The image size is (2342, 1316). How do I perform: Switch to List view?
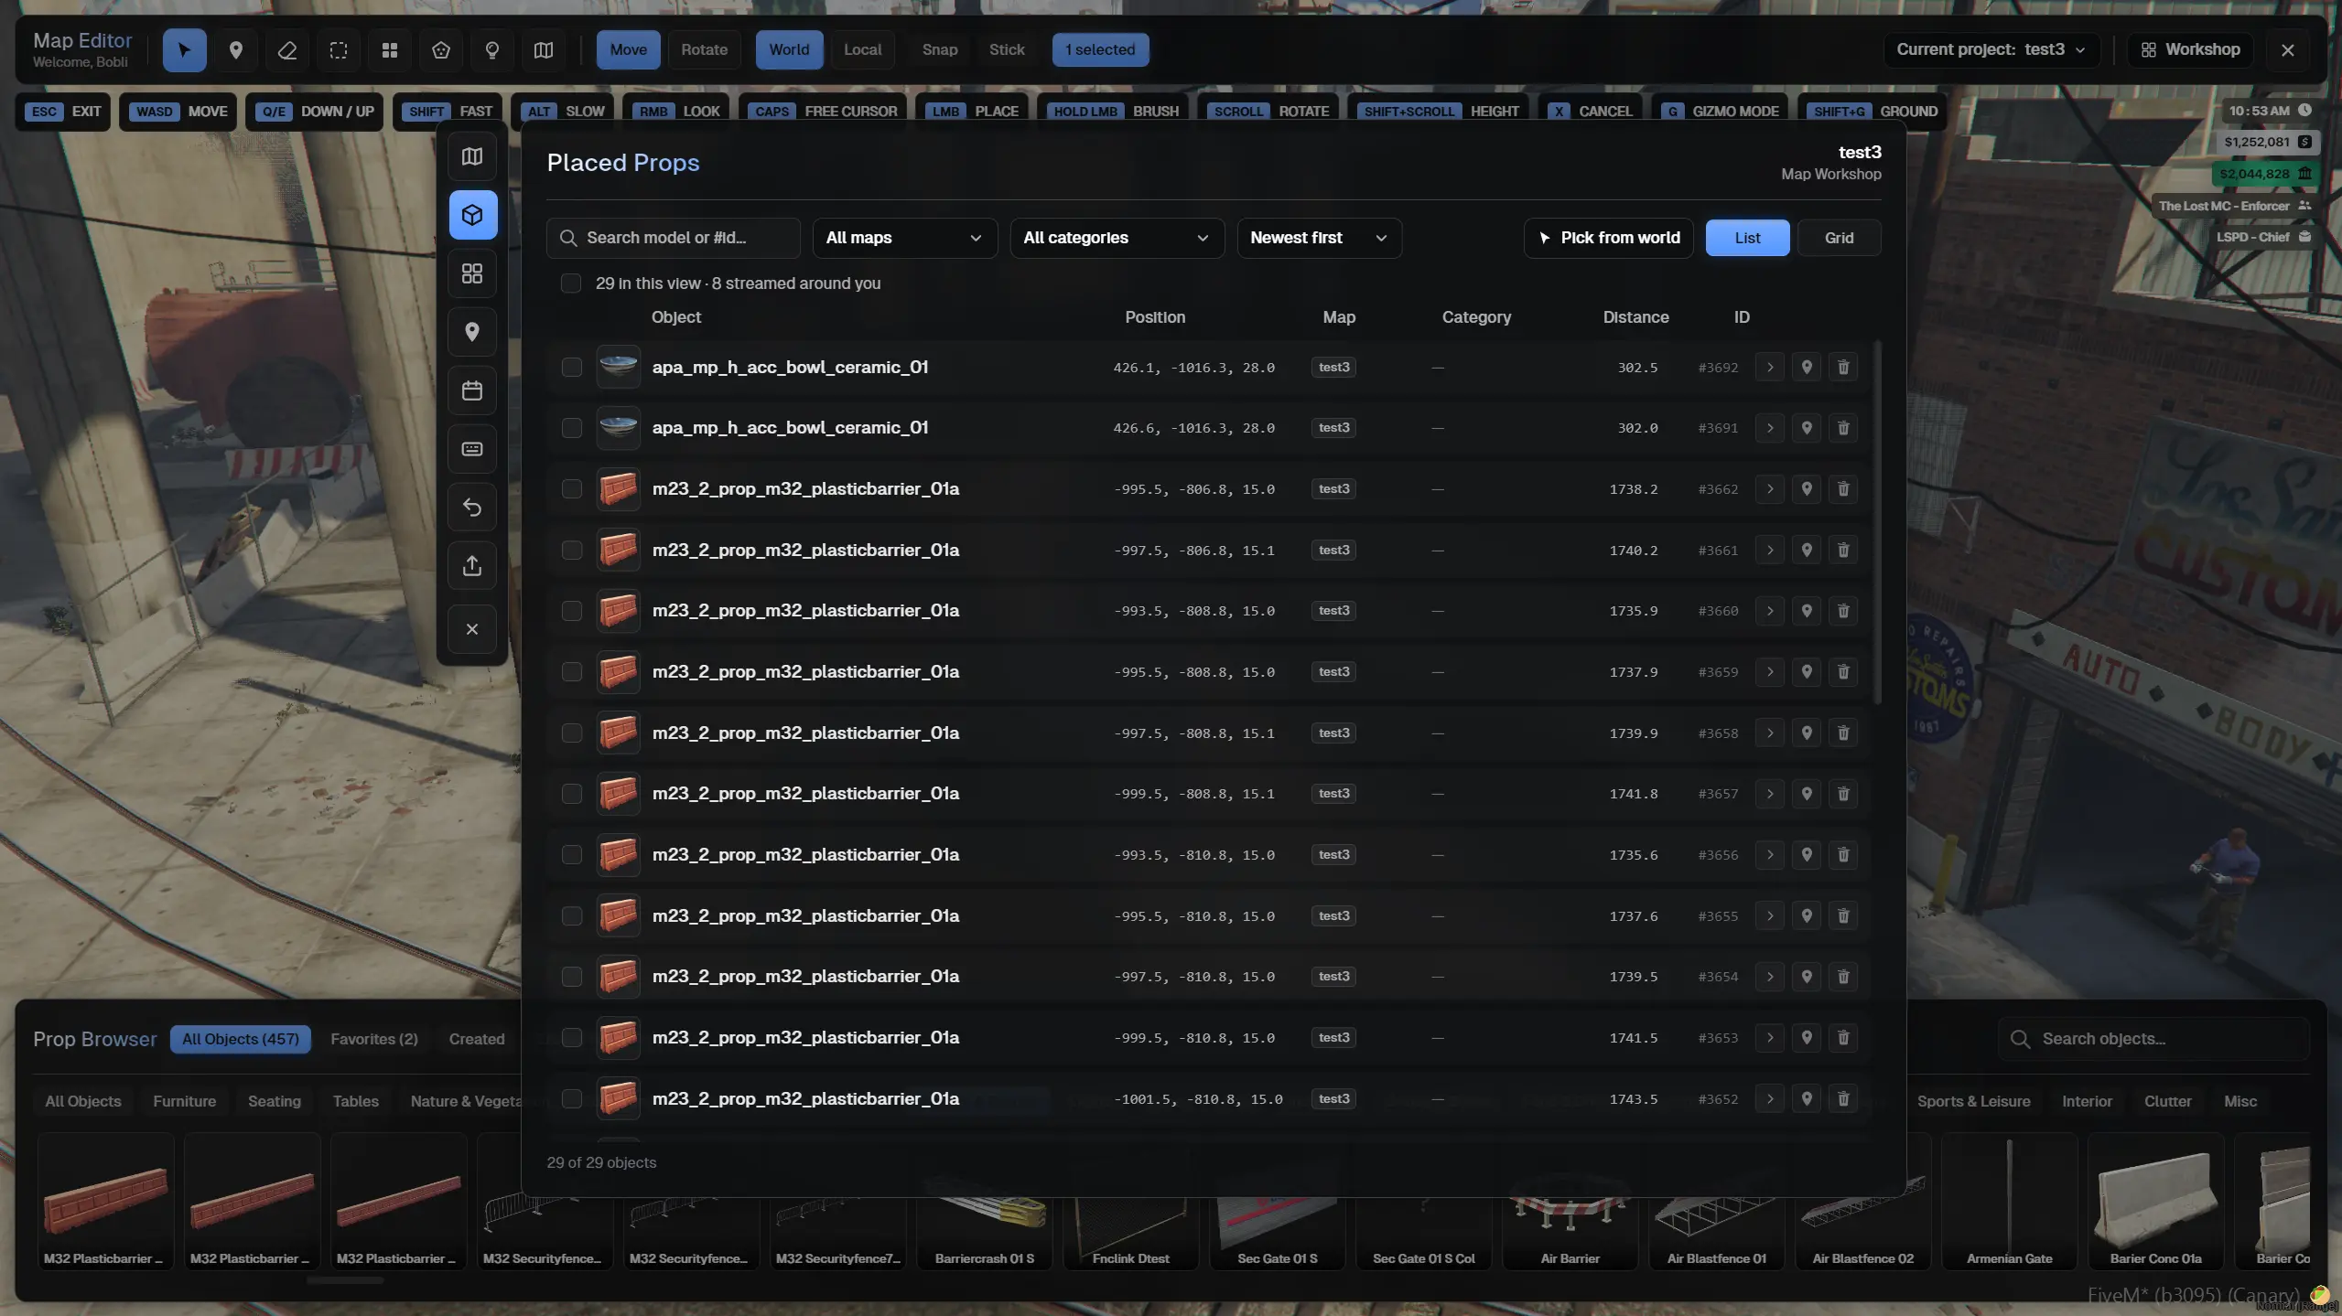(1747, 238)
